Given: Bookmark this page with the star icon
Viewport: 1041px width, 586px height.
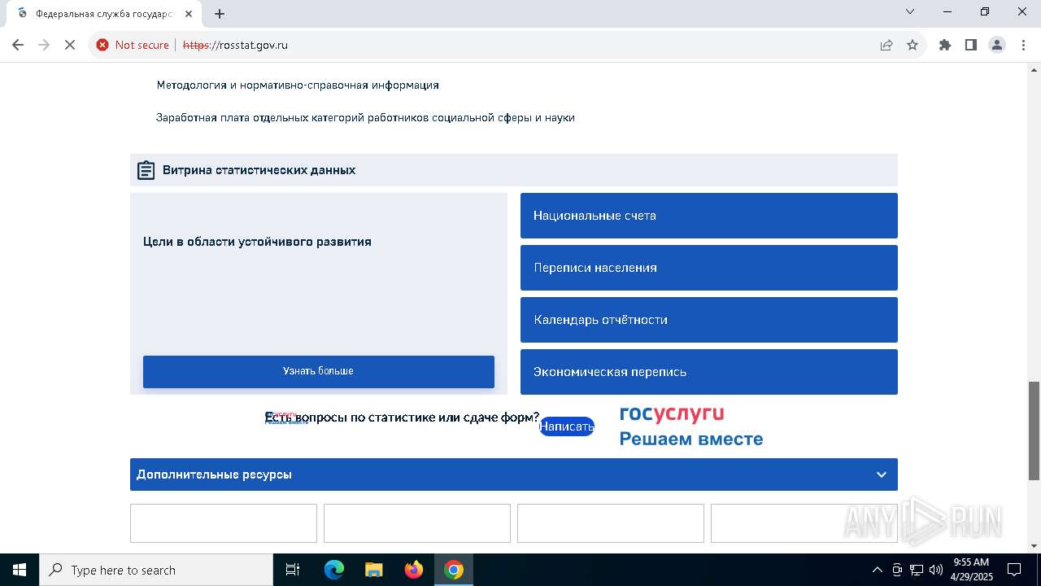Looking at the screenshot, I should (913, 45).
